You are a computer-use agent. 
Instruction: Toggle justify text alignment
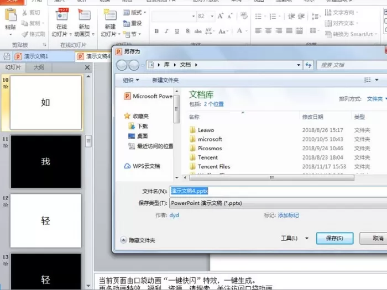pyautogui.click(x=289, y=30)
